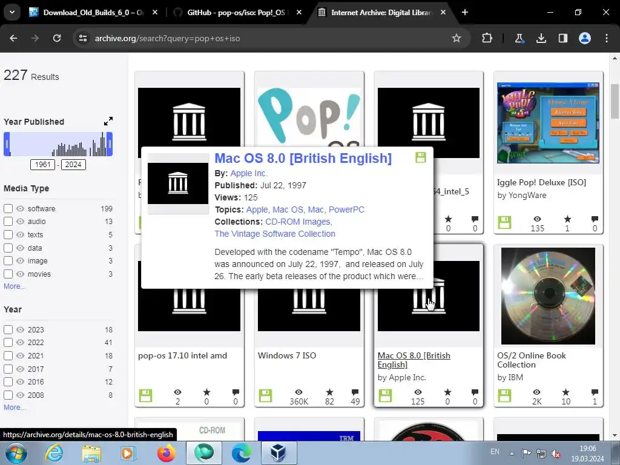The width and height of the screenshot is (620, 465).
Task: Check the movies media type checkbox
Action: click(8, 274)
